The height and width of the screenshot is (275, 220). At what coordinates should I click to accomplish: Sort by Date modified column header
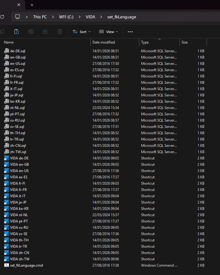click(x=104, y=42)
